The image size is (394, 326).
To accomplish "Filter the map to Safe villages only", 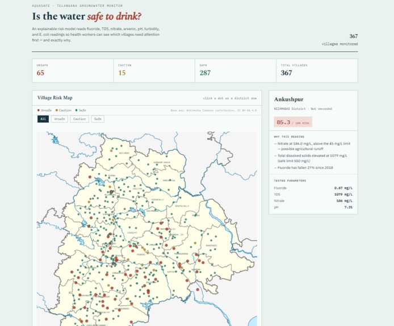I will click(98, 119).
